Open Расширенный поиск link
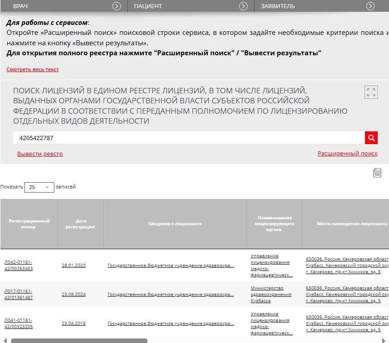The height and width of the screenshot is (343, 389). (x=347, y=154)
